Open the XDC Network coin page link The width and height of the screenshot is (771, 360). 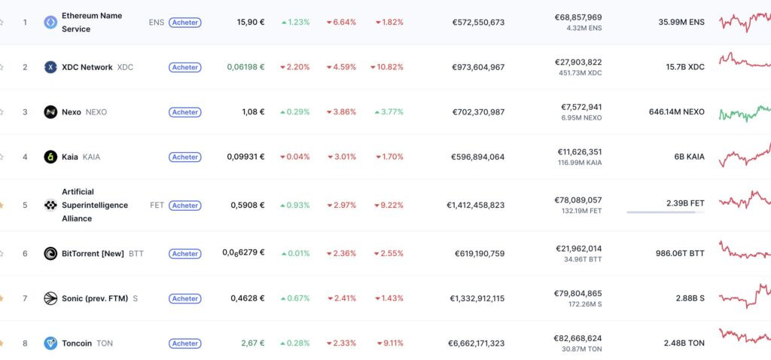click(87, 67)
